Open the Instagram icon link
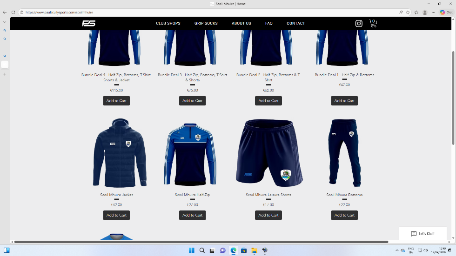This screenshot has width=456, height=256. tap(359, 23)
